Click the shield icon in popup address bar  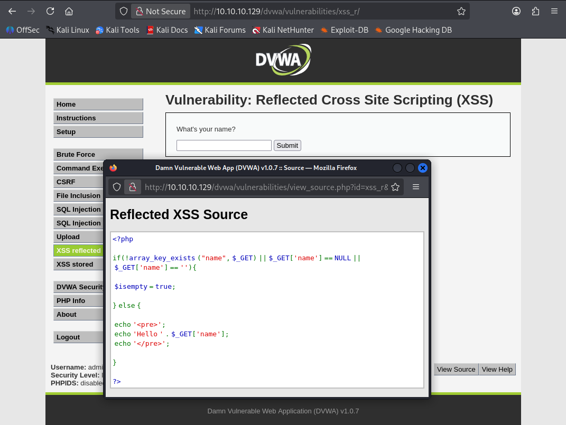coord(117,187)
